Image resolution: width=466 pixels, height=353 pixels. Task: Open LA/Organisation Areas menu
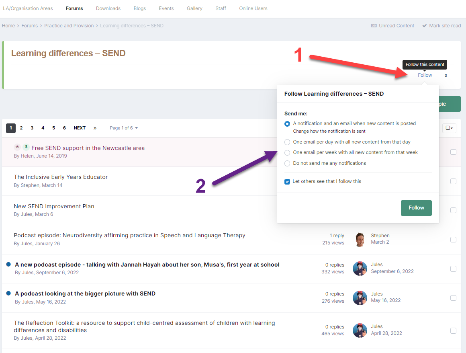28,8
